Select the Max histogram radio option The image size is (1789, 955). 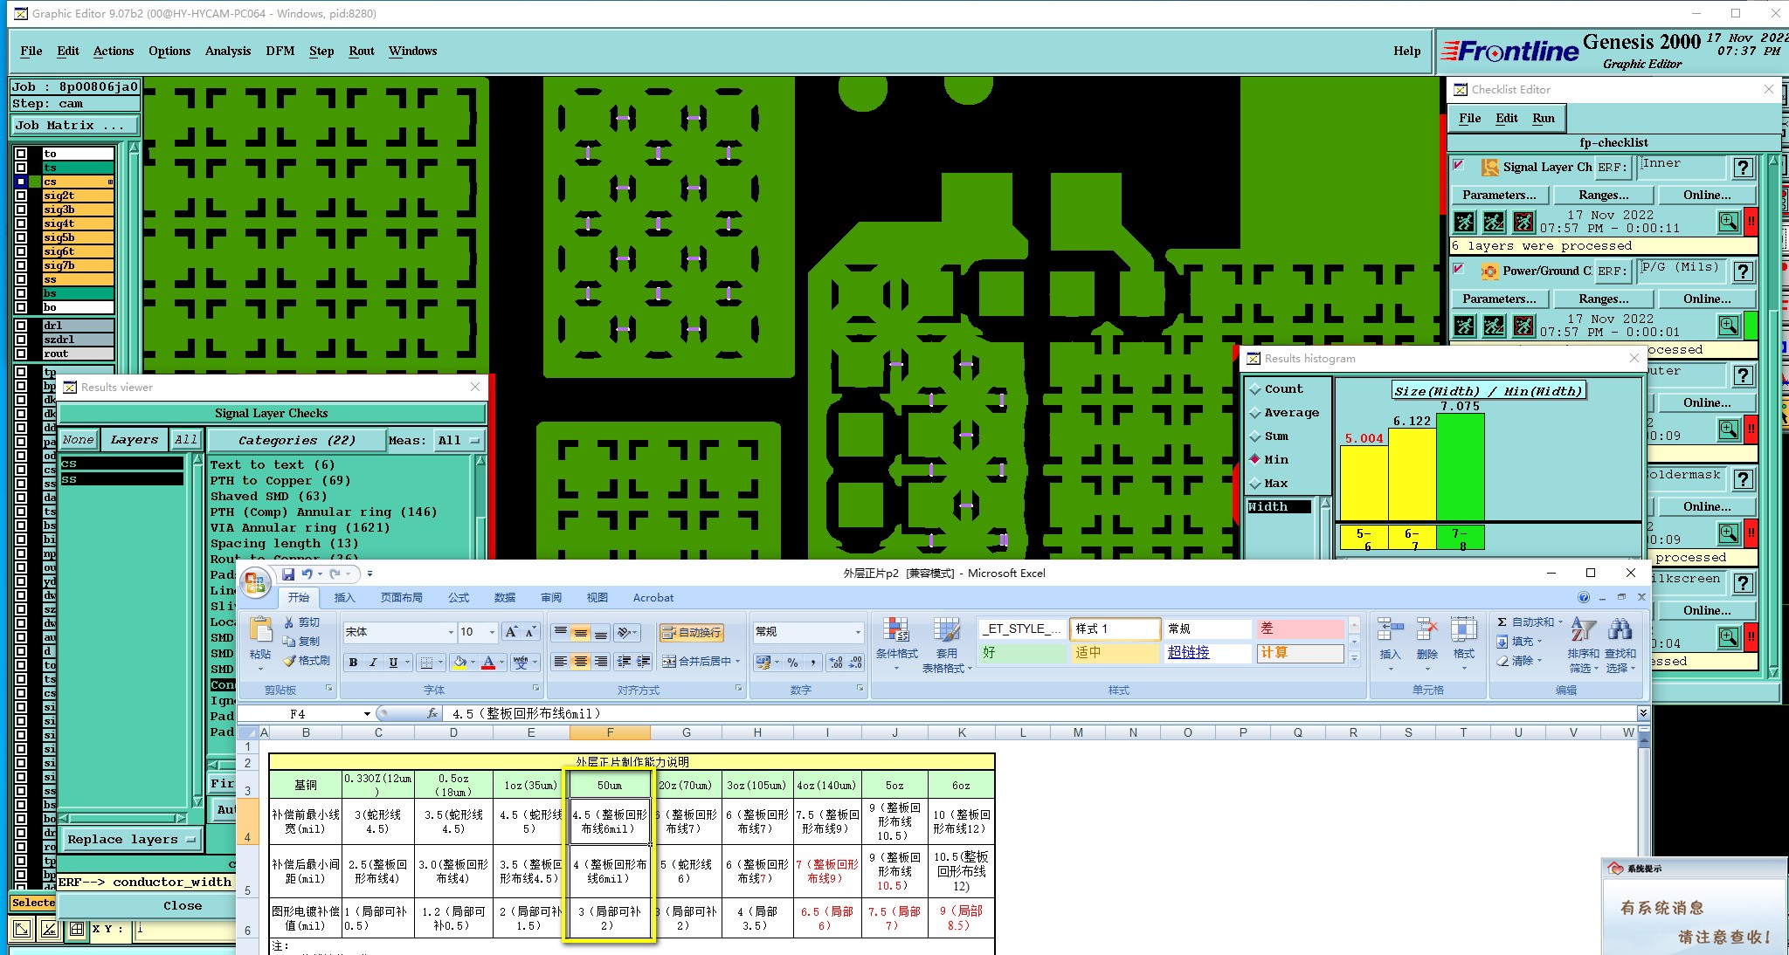(1255, 483)
